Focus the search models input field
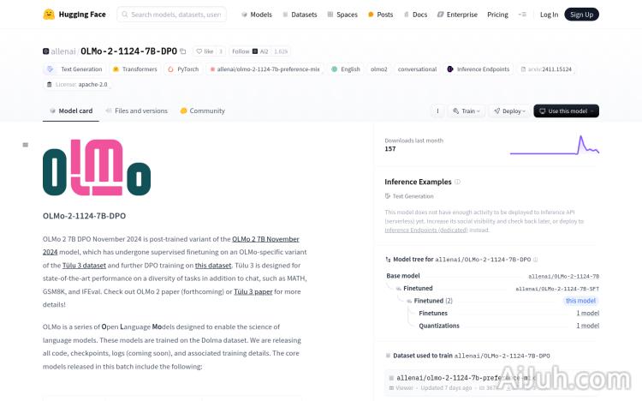 [x=175, y=15]
